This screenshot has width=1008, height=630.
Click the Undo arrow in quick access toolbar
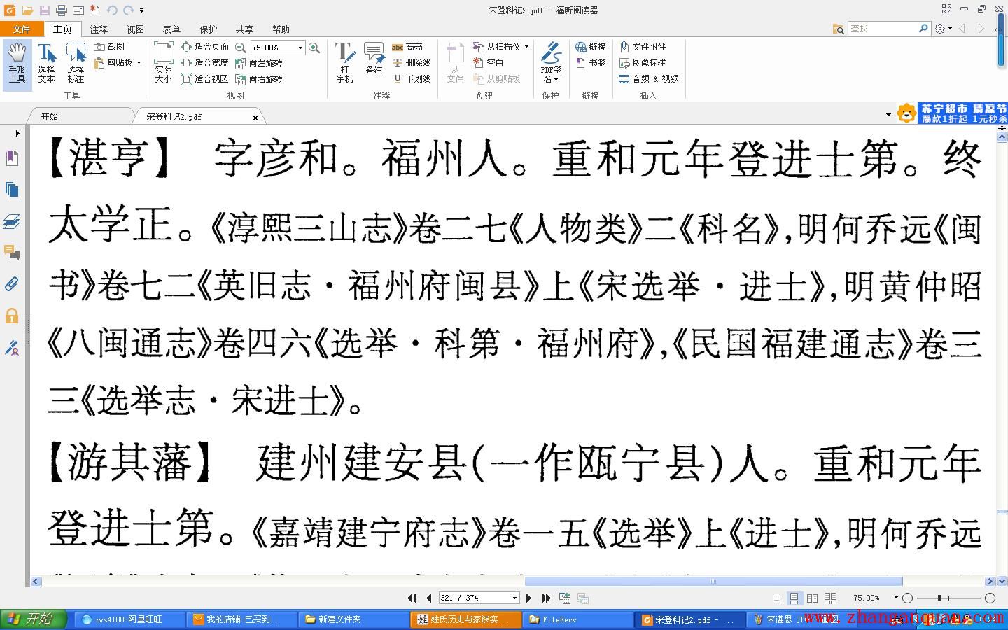(x=111, y=10)
